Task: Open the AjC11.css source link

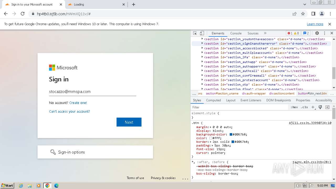Action: [310, 123]
